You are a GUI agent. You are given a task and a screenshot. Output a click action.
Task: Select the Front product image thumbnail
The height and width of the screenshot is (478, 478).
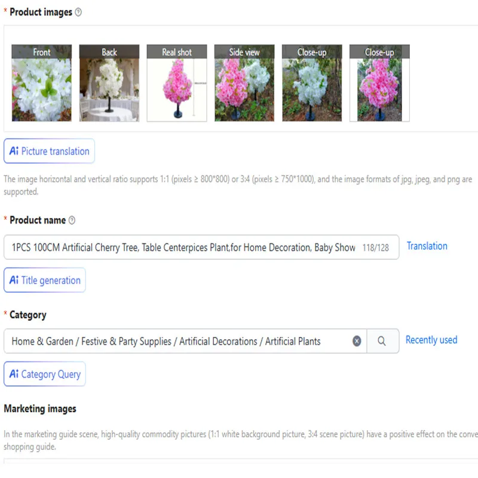pyautogui.click(x=42, y=83)
